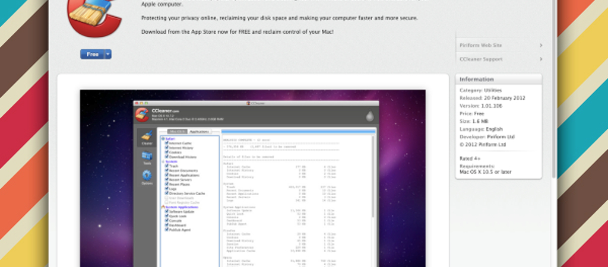The width and height of the screenshot is (608, 267).
Task: Click the chevron beside CCleaner Support
Action: [x=540, y=59]
